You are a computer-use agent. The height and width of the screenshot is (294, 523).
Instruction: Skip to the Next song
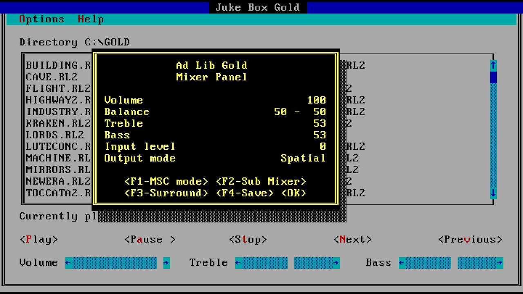point(353,239)
